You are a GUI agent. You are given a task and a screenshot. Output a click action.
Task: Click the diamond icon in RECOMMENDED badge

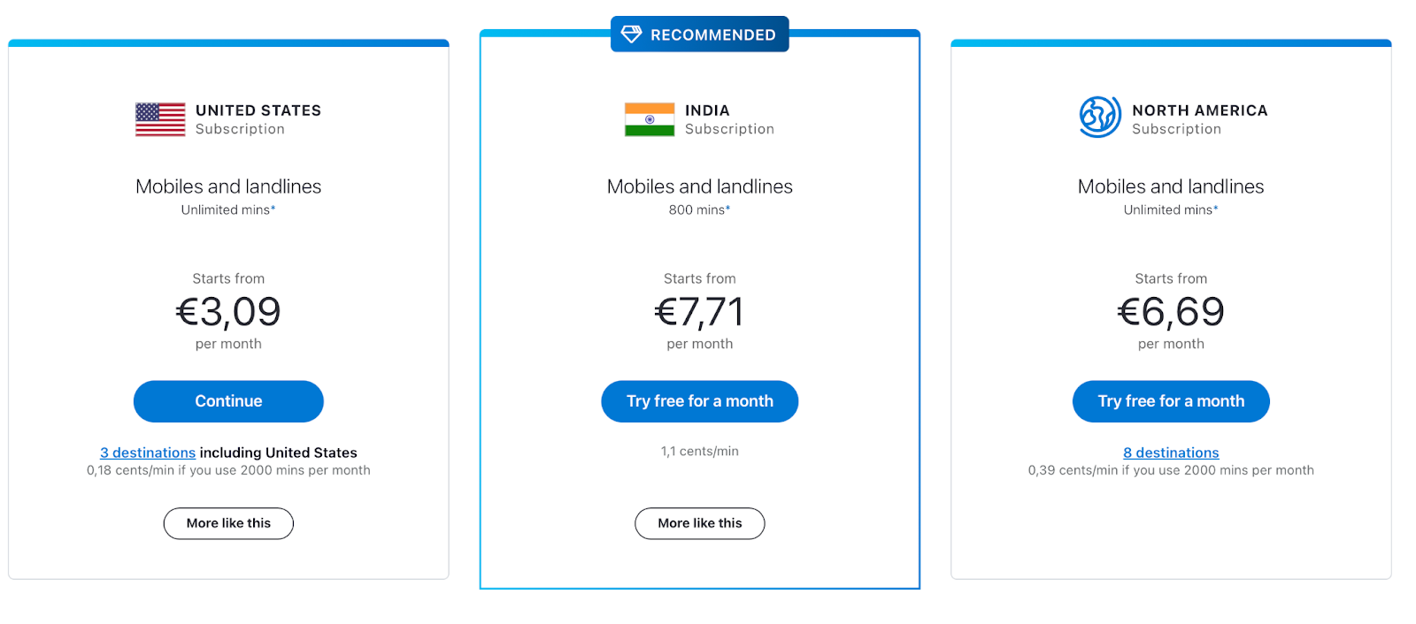point(631,34)
